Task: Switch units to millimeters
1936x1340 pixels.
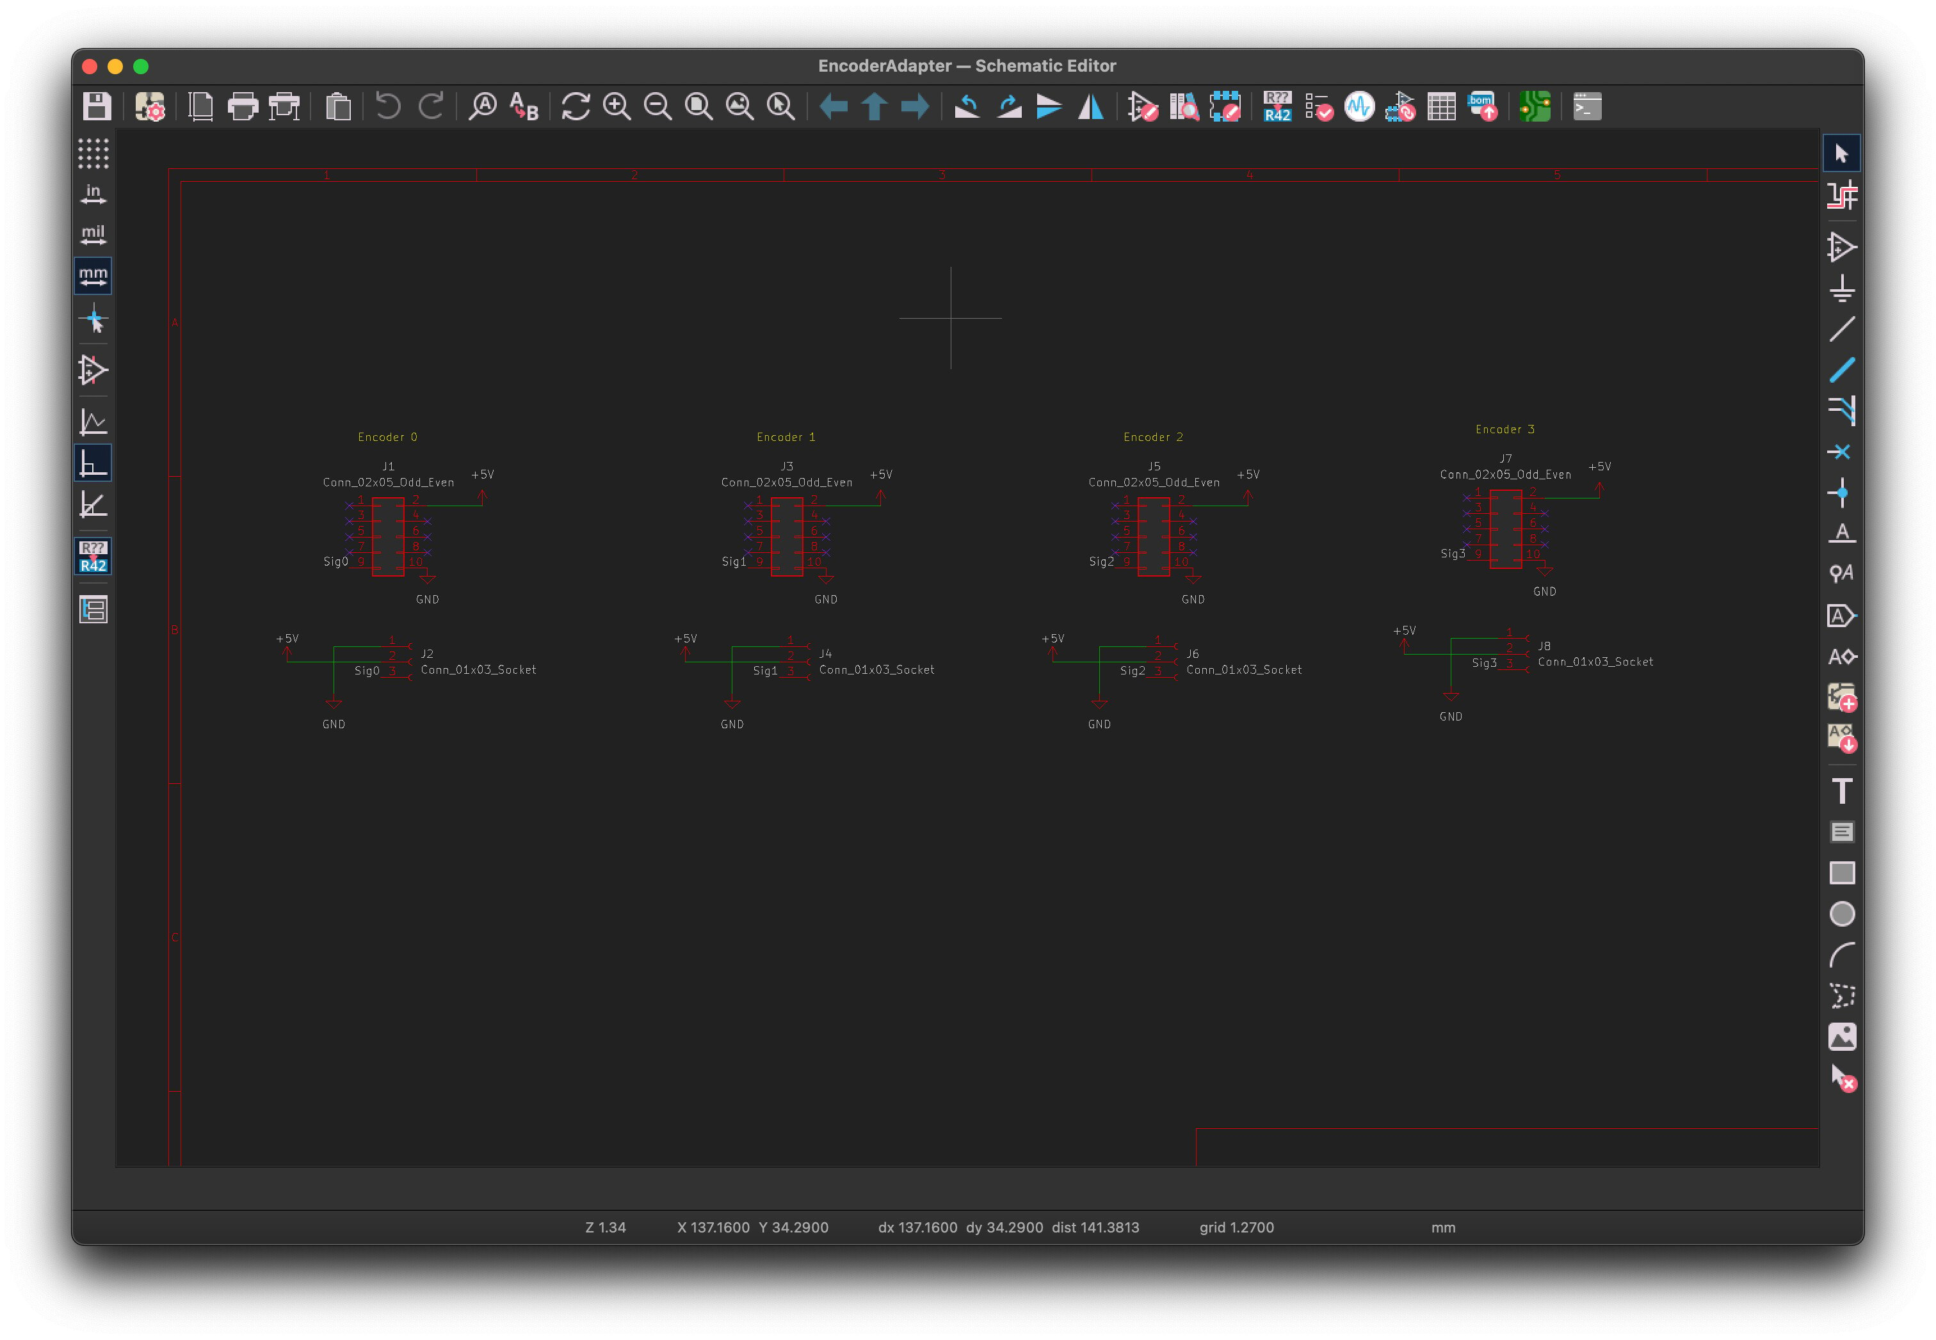Action: [x=93, y=275]
